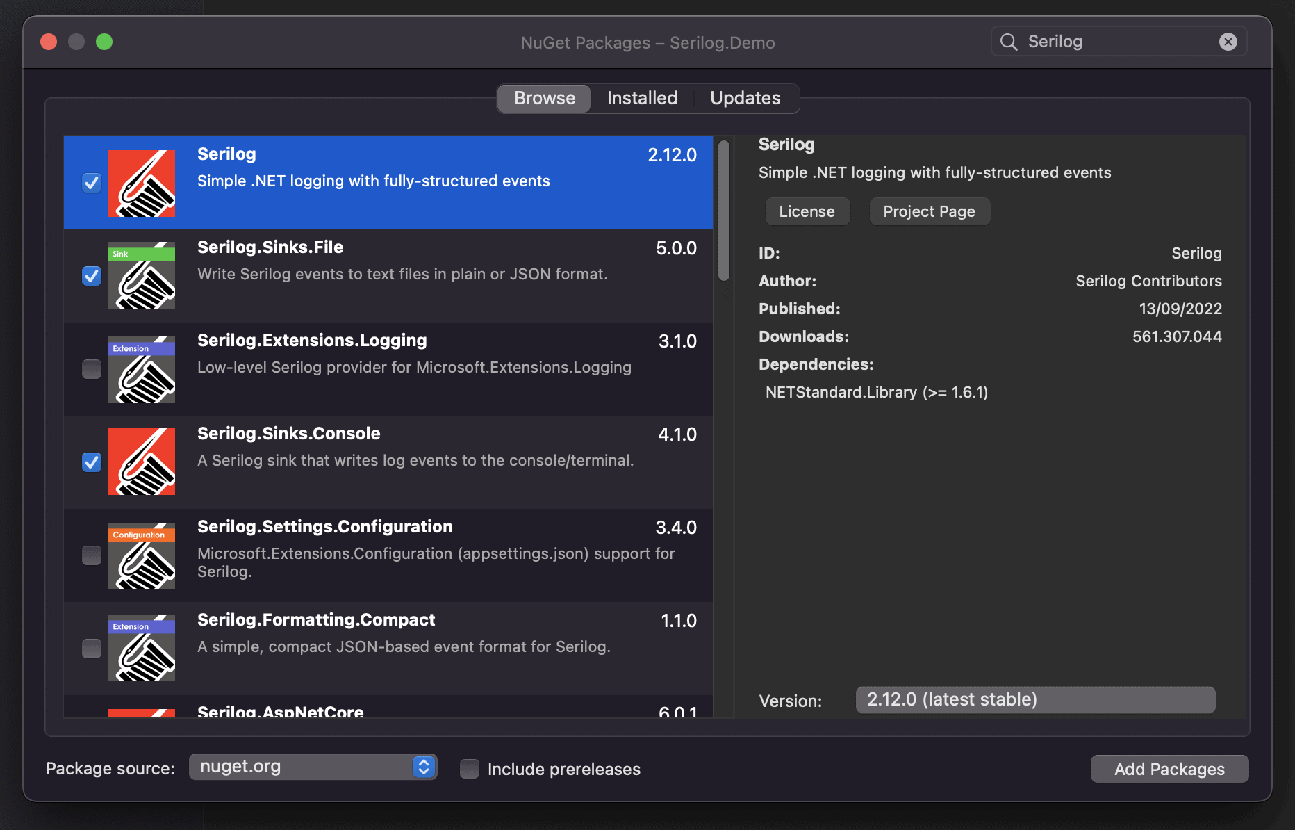Screen dimensions: 1295x830
Task: Click the NETStandard.Library dependency entry
Action: point(877,392)
